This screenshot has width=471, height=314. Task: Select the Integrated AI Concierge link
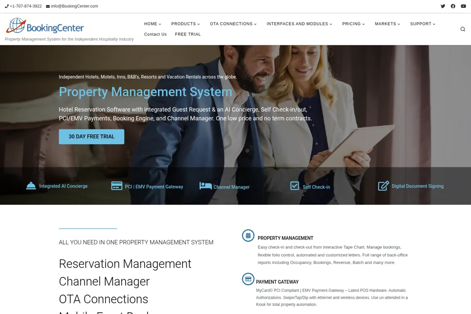click(63, 186)
